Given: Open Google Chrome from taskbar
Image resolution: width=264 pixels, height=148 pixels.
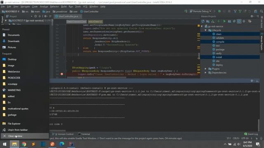Looking at the screenshot, I should click(x=24, y=144).
